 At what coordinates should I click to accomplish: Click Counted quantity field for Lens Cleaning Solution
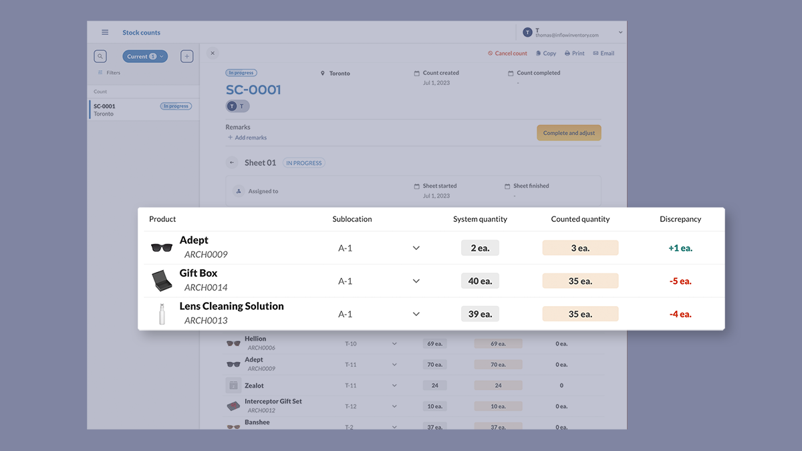click(580, 313)
